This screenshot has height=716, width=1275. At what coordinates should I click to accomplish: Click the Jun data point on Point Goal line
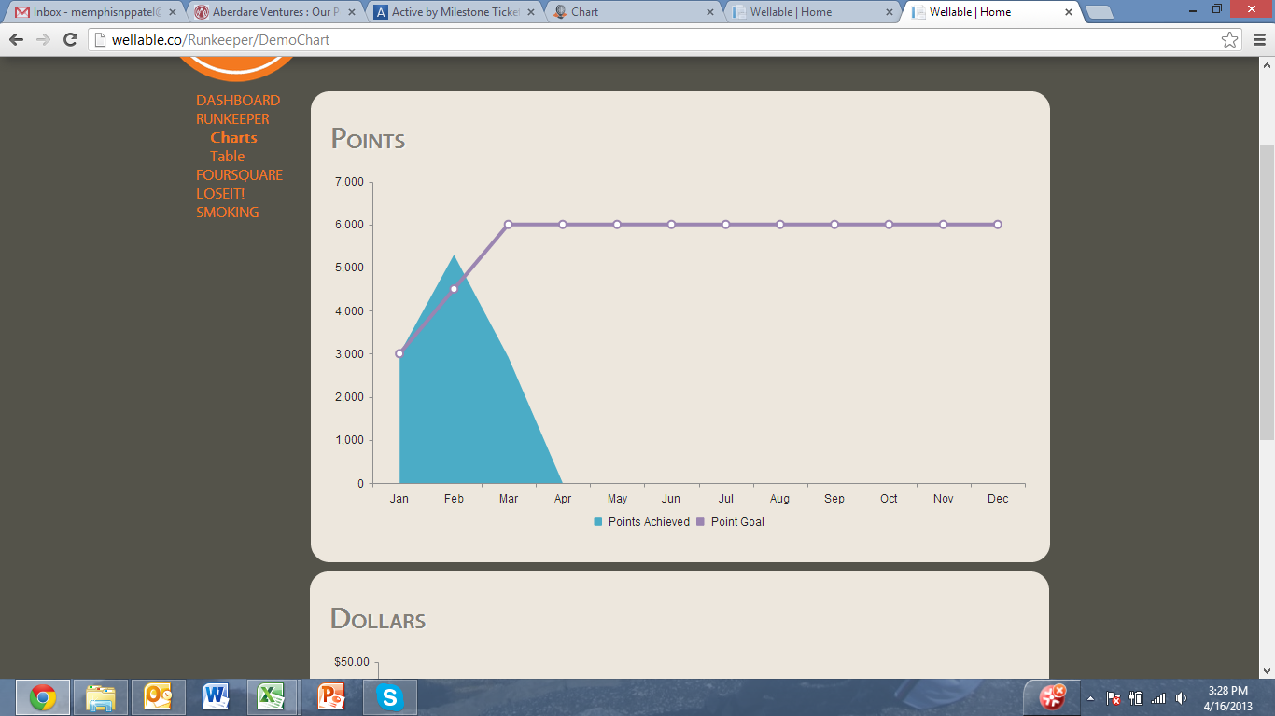(671, 225)
